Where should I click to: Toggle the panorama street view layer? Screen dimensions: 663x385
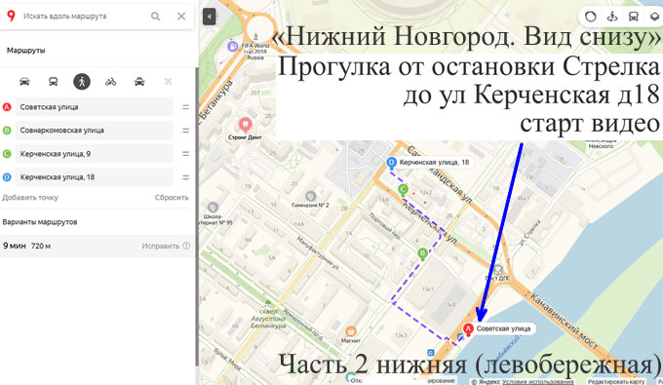[612, 17]
